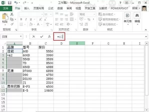Viewport: 149px width, 112px height.
Task: Open 套用表格格式 table format menu
Action: [109, 19]
